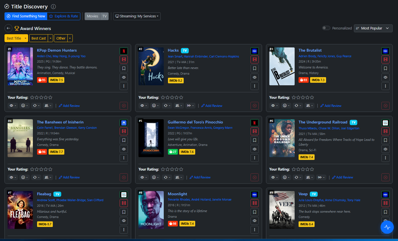Click the red dismiss icon on The Banshees of Inisherin
The image size is (398, 241).
pos(124,177)
